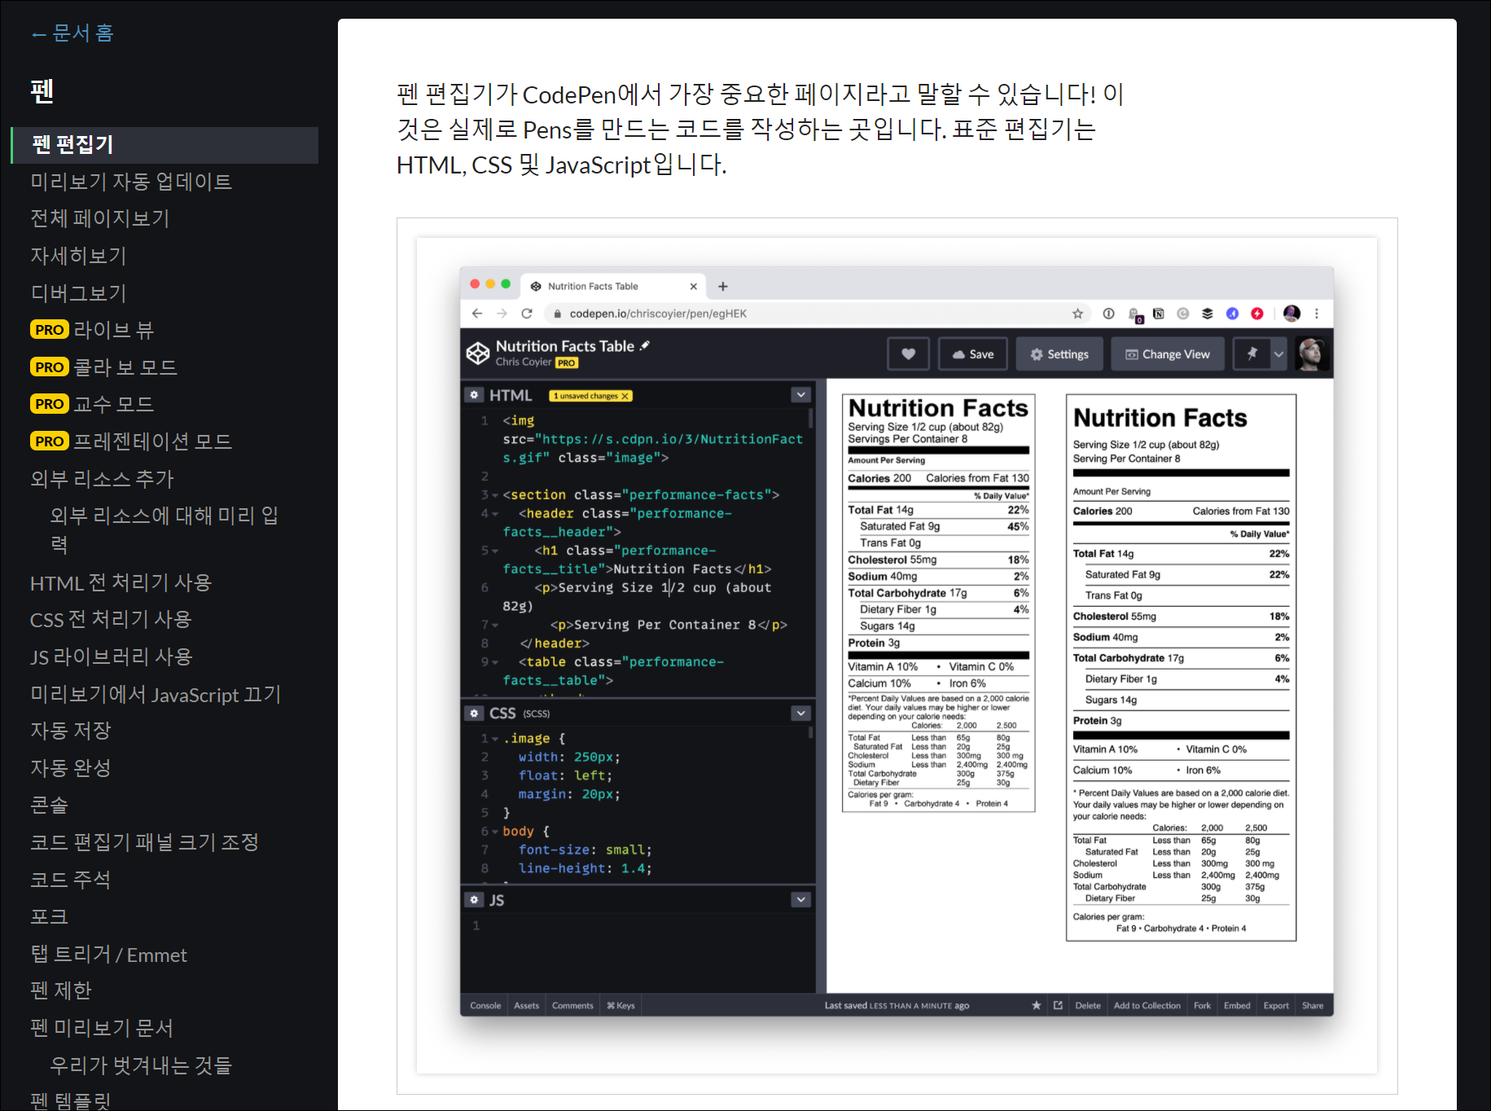Go to the 자동 완성 section

coord(70,768)
